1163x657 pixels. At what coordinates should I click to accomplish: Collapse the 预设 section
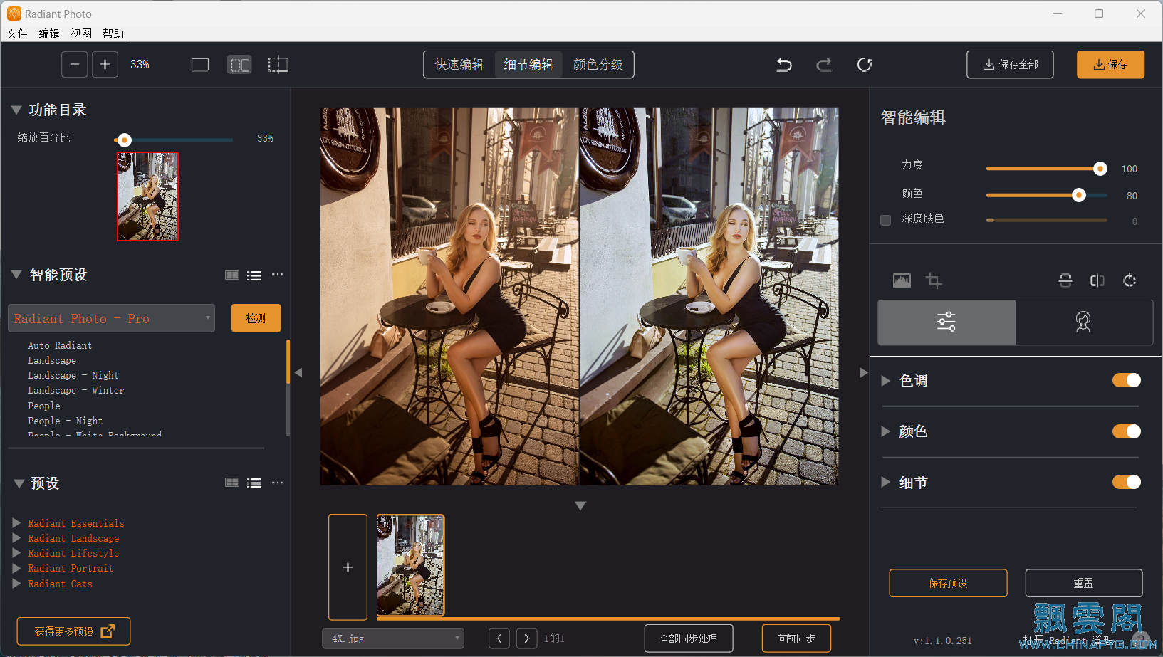[x=19, y=483]
